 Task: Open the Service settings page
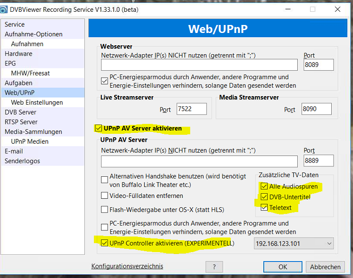click(x=43, y=25)
